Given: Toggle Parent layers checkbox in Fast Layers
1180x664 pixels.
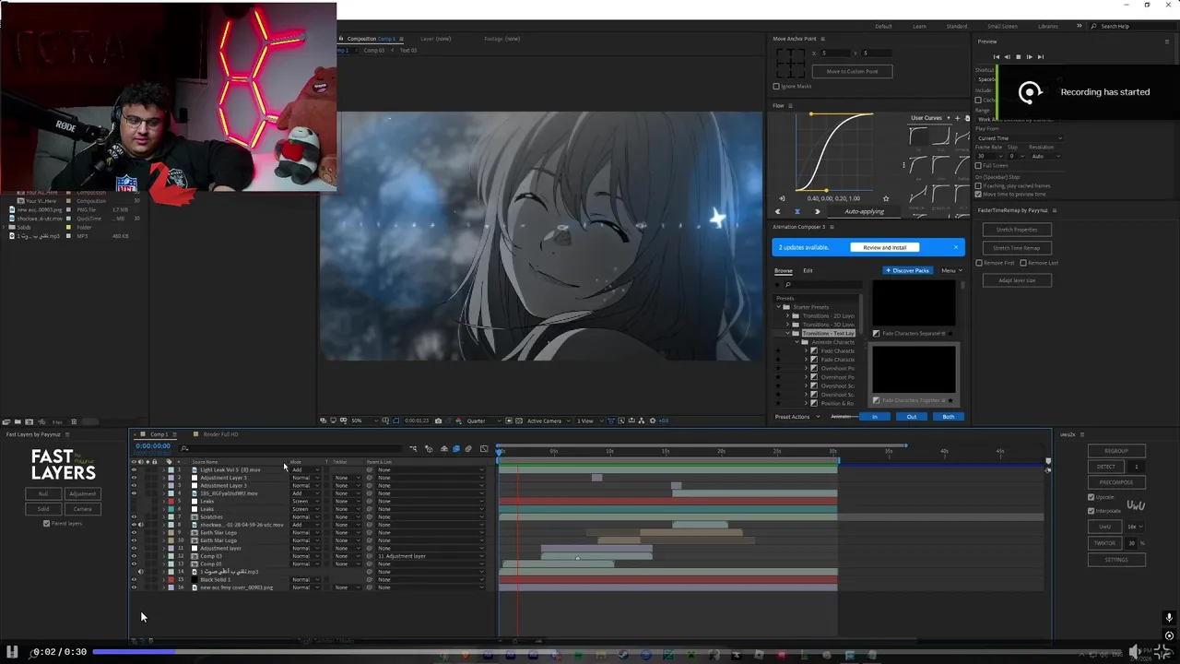Looking at the screenshot, I should pyautogui.click(x=46, y=524).
